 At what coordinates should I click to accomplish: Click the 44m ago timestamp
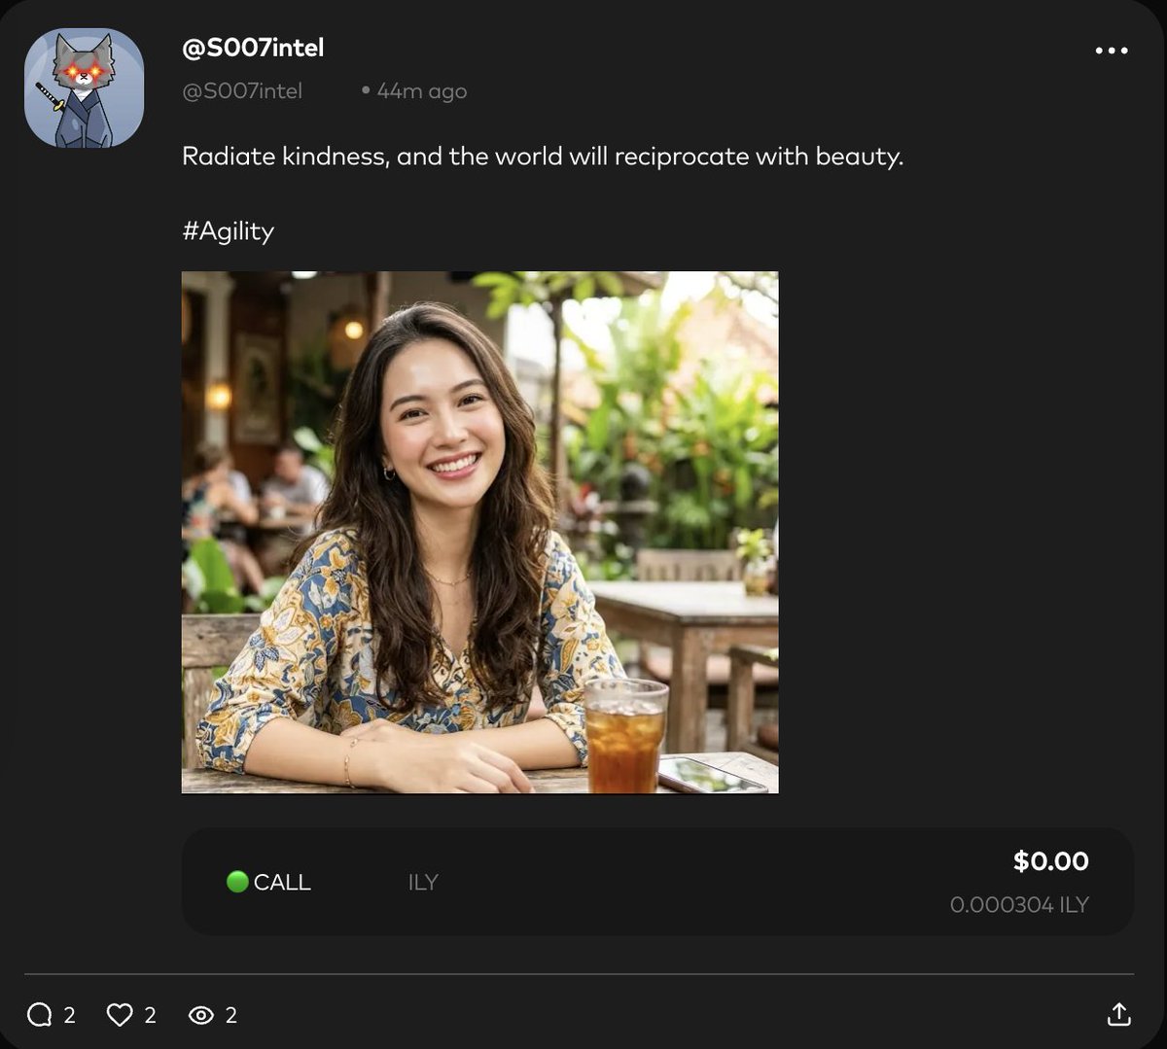421,91
